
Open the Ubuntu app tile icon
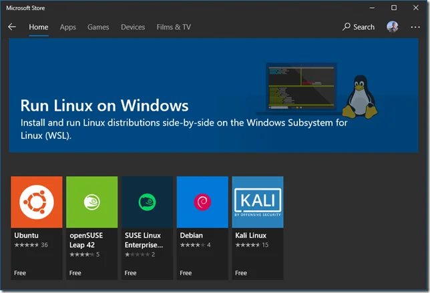tap(37, 202)
